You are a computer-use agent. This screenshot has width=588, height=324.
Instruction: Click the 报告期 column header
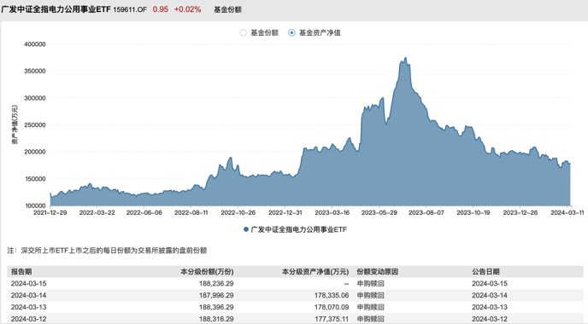click(x=21, y=272)
